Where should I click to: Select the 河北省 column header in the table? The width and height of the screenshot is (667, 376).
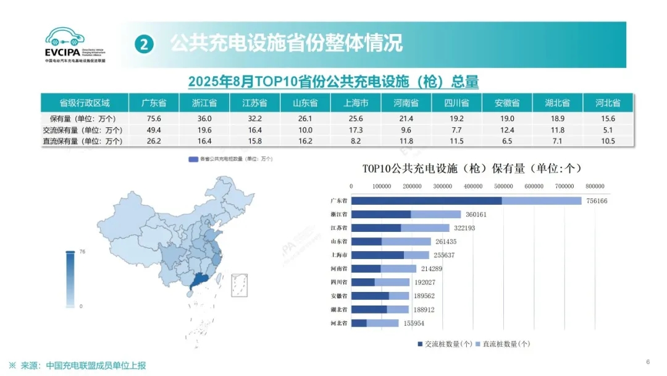tap(608, 103)
